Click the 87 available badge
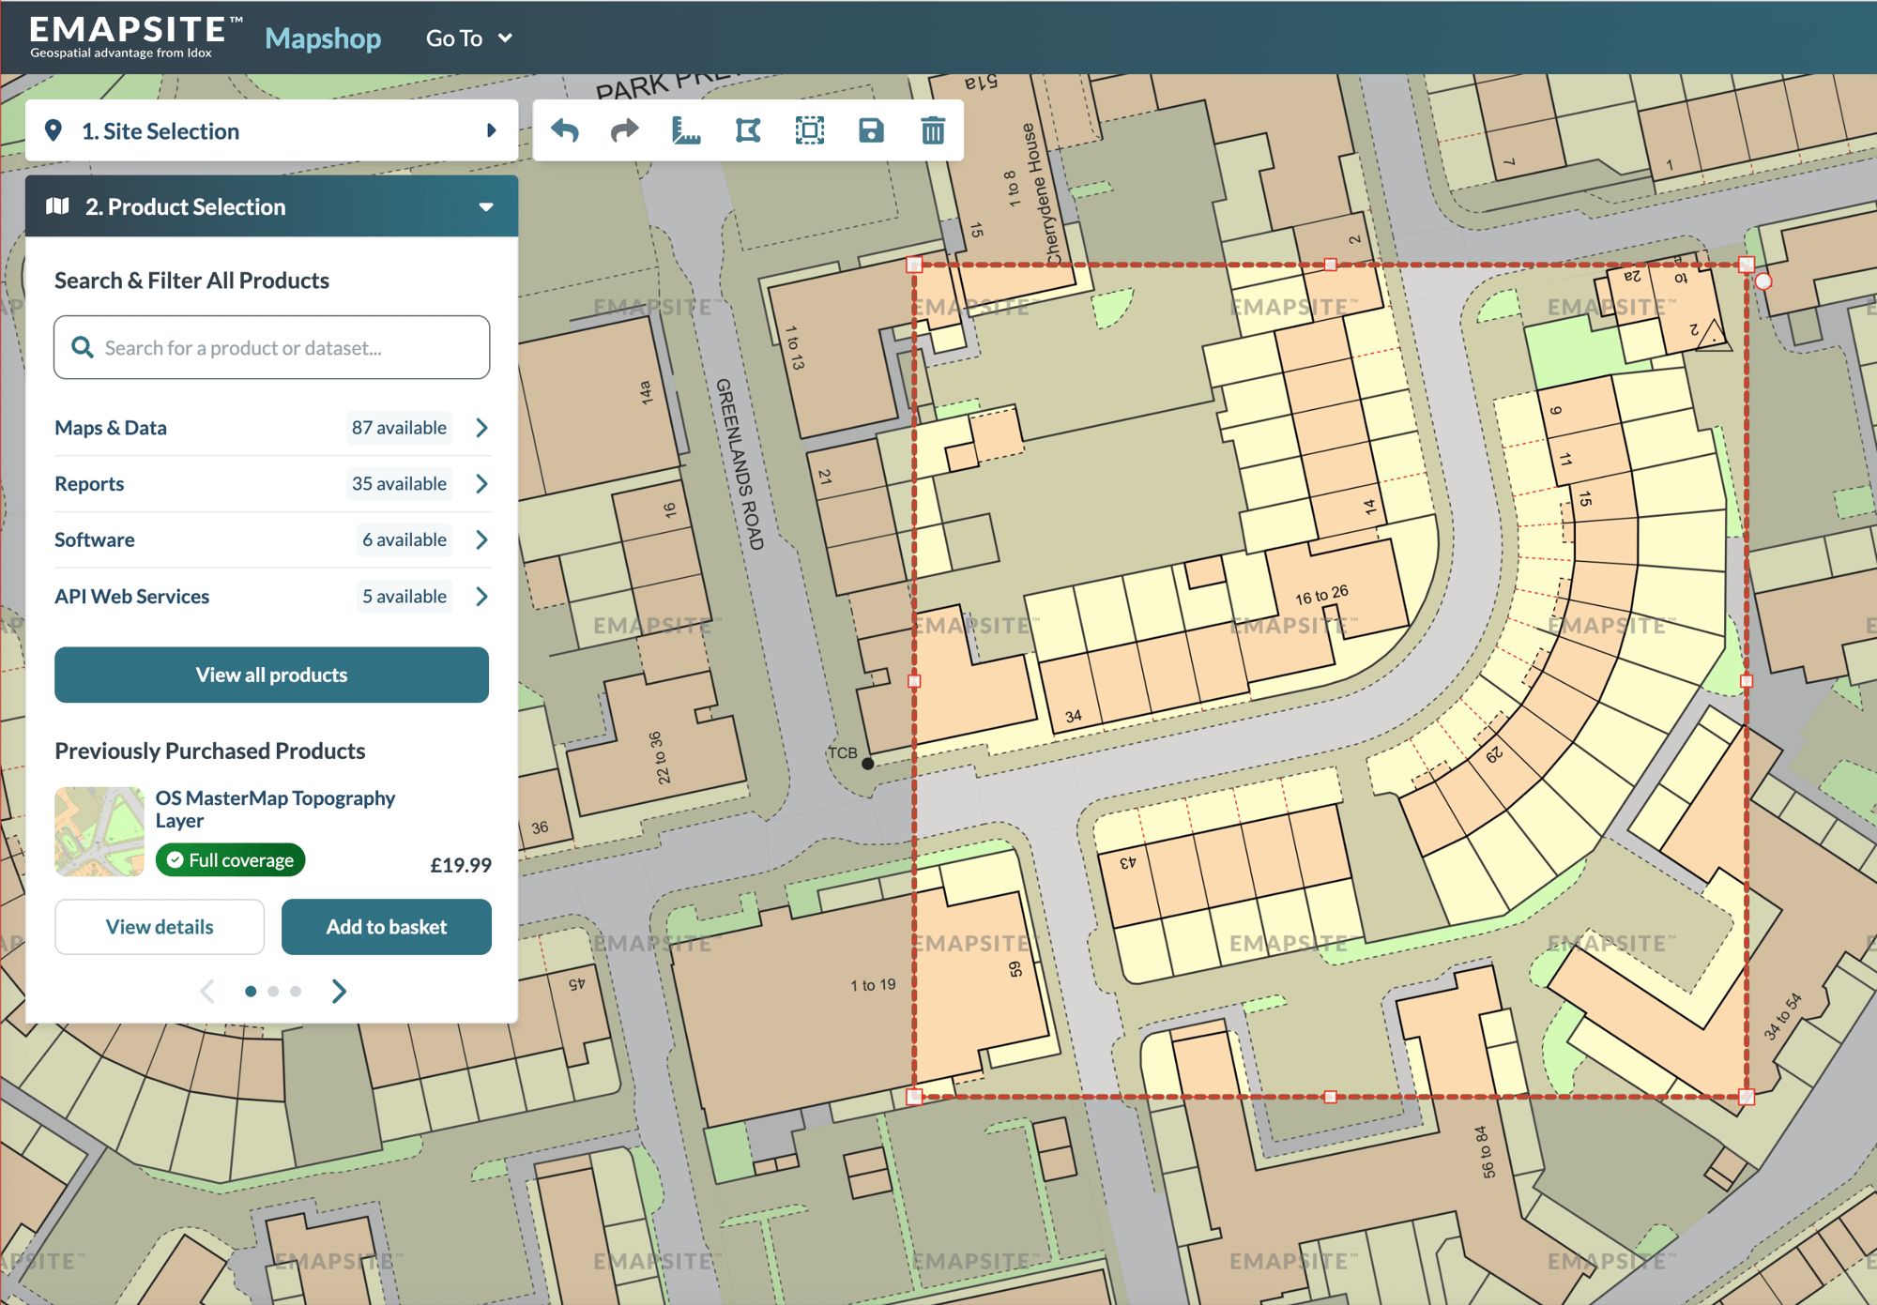 pos(399,428)
